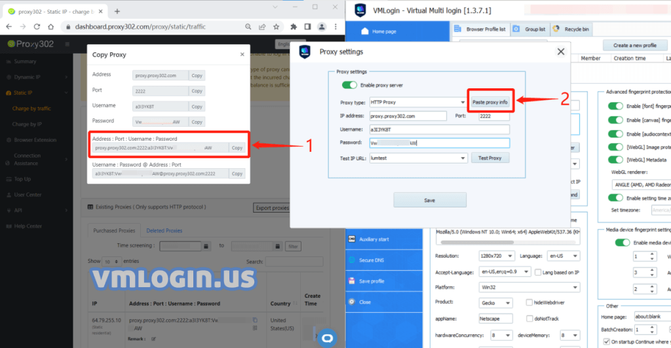Viewport: 671px width, 348px height.
Task: Toggle Enable [font] fingerprint protection
Action: tap(615, 106)
